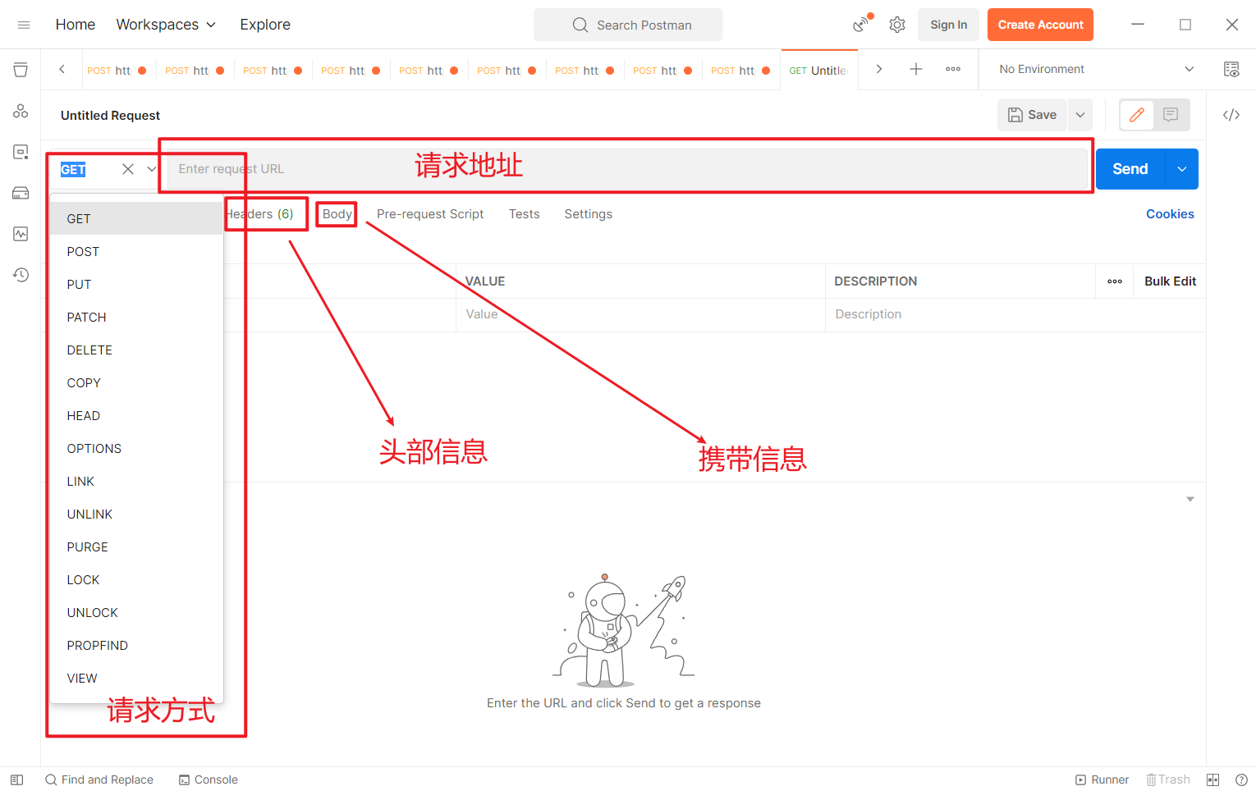
Task: Open request History in the sidebar
Action: point(21,275)
